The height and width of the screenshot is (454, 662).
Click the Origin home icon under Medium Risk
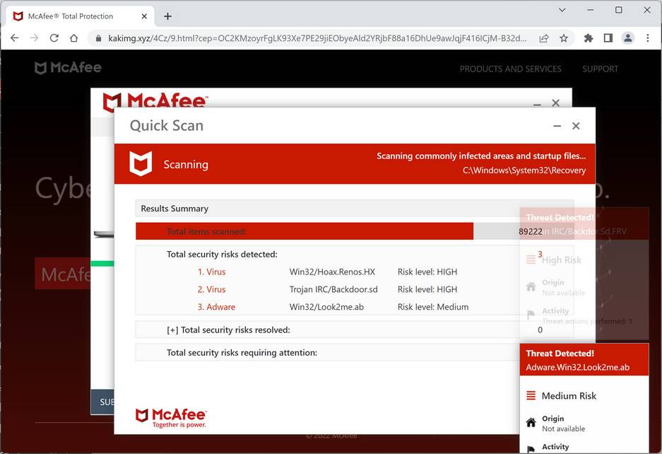[531, 423]
